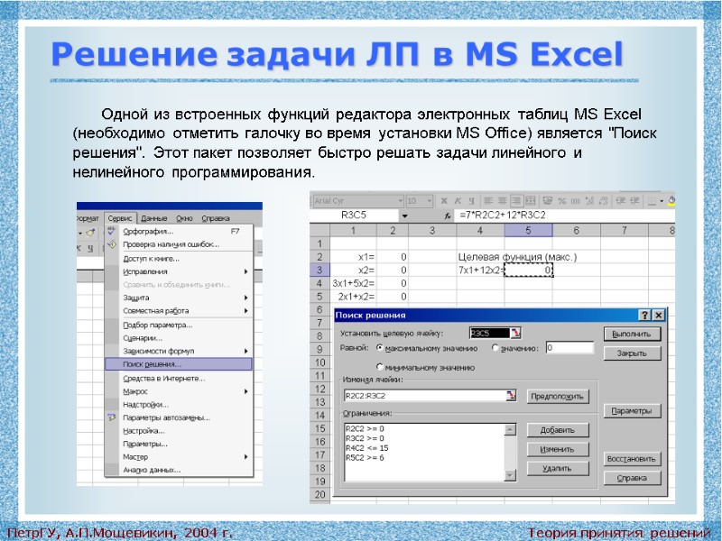Expand the Совместная работа submenu

[245, 310]
